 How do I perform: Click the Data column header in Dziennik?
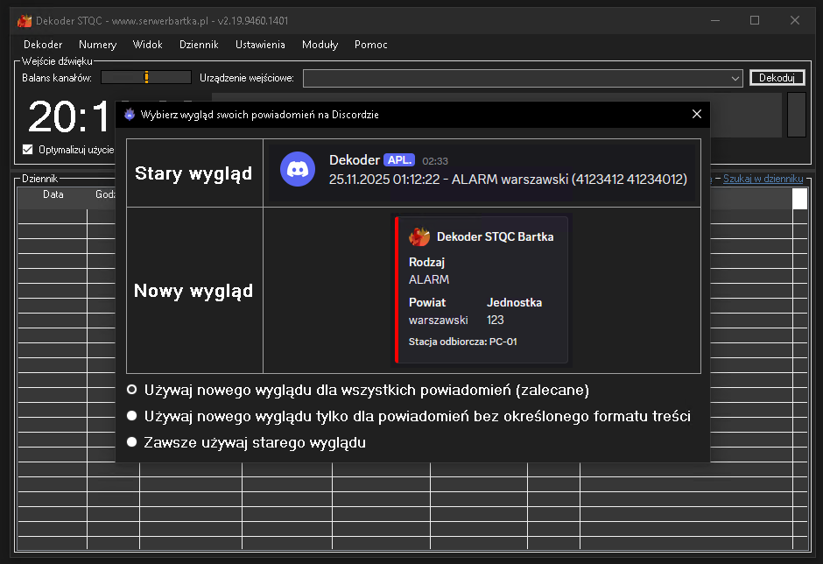pos(53,194)
